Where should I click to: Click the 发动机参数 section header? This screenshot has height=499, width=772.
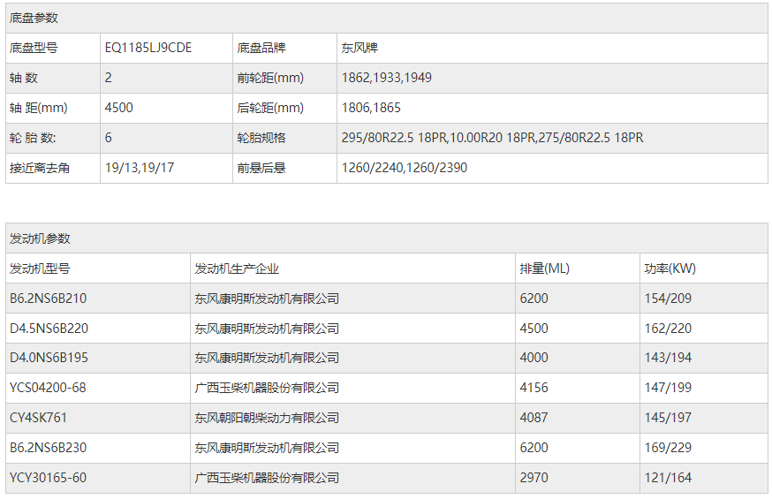pos(40,238)
